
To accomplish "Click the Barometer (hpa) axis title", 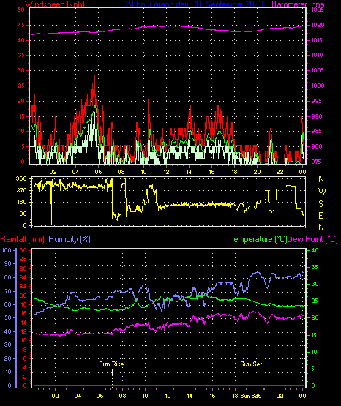I will [299, 4].
